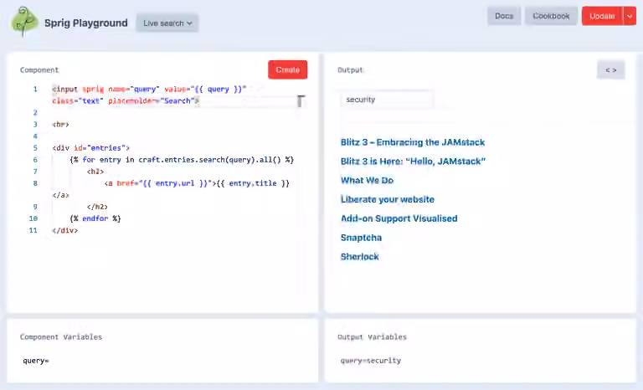Open the Live search dropdown
The width and height of the screenshot is (643, 390).
click(x=167, y=23)
